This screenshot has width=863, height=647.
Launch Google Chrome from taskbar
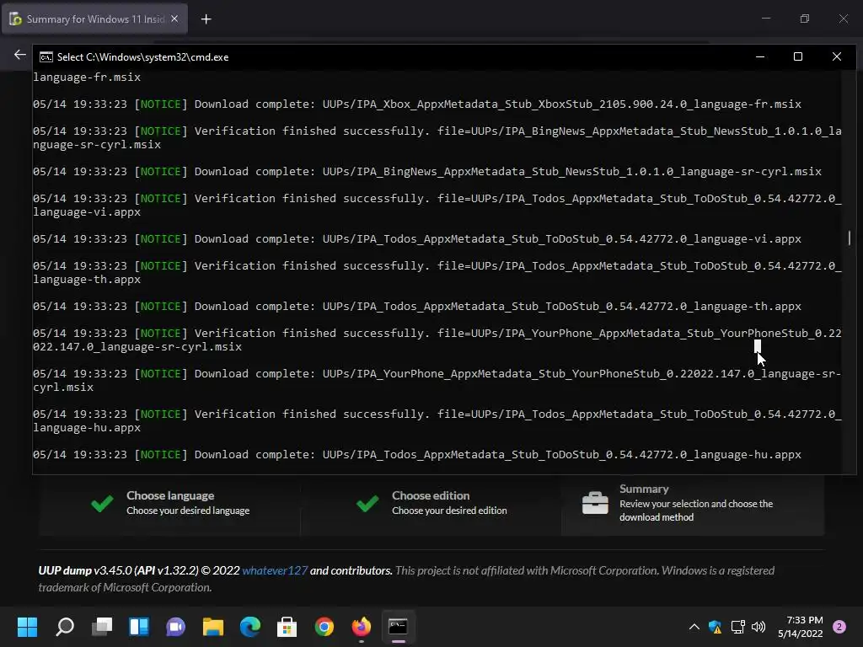click(x=324, y=627)
